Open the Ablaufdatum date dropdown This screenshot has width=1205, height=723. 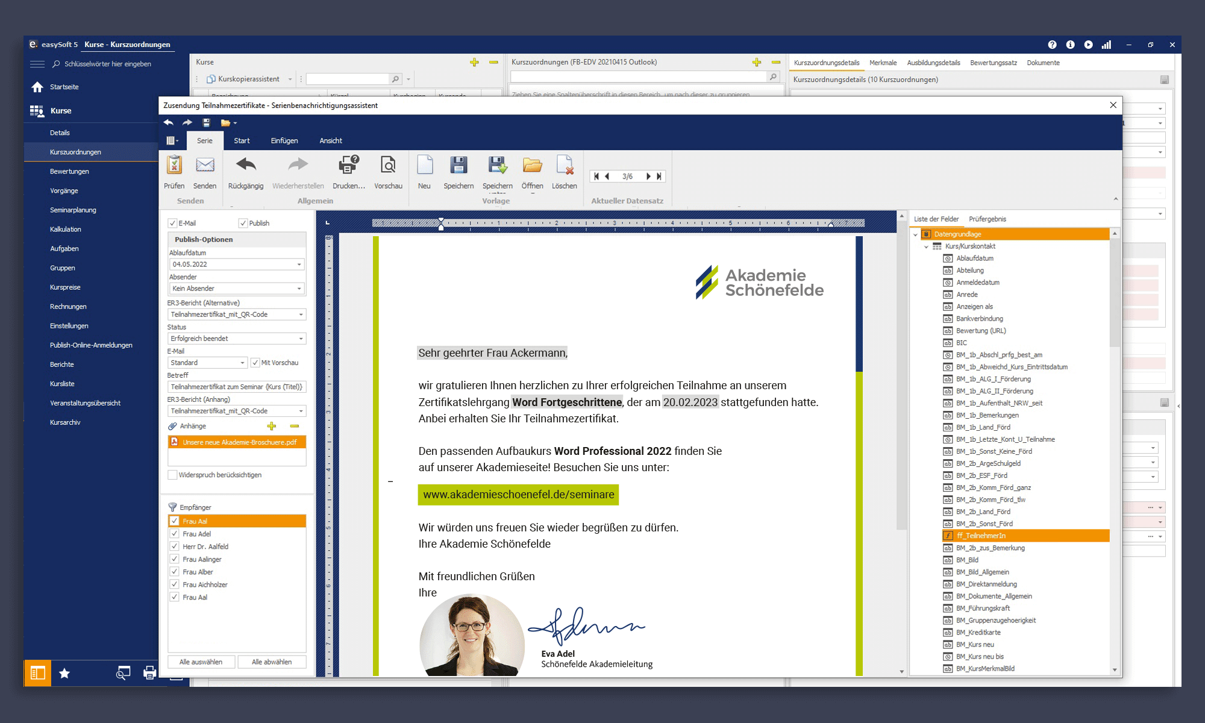pyautogui.click(x=299, y=264)
